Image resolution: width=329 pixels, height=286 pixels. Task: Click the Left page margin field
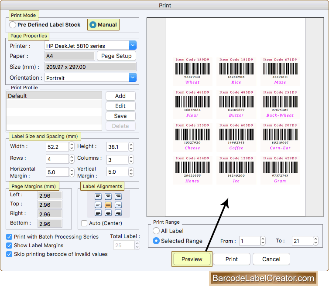(x=50, y=195)
